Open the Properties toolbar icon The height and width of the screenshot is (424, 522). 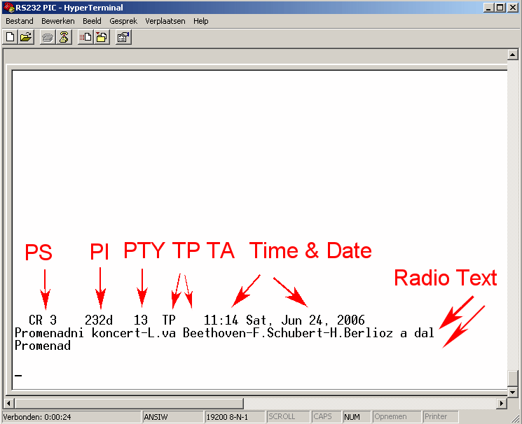[123, 38]
